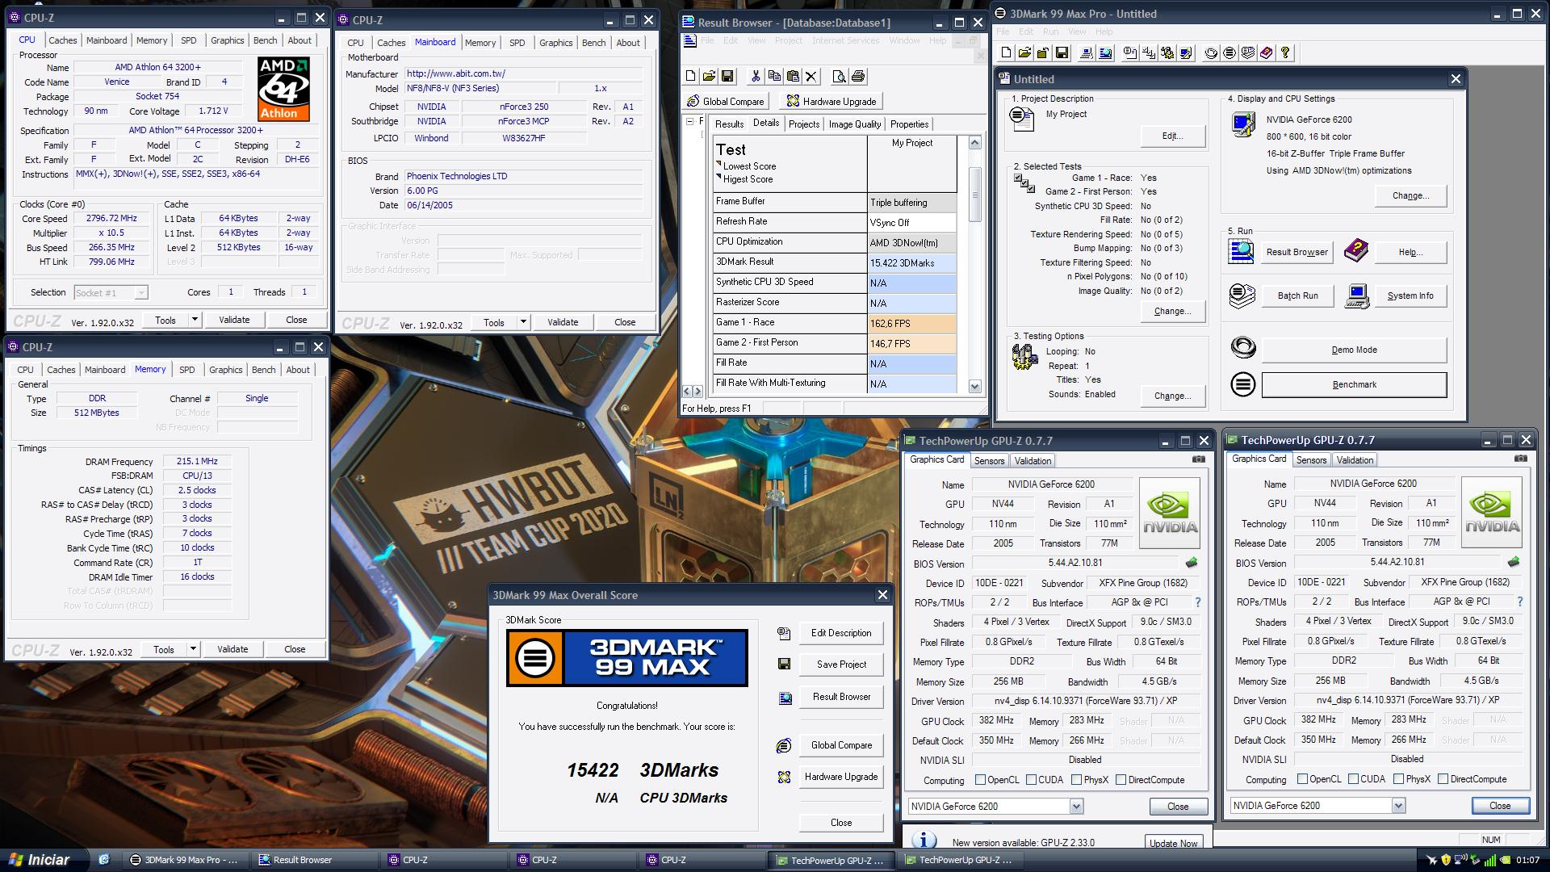Click the Cut scissors icon in Result Browser
The image size is (1550, 872).
click(756, 76)
